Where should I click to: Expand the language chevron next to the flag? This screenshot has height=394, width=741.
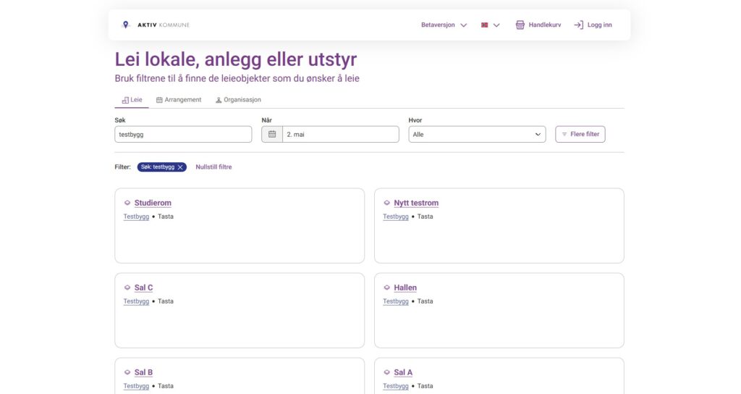(x=496, y=25)
